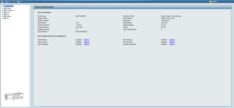Select the QoS tree label

[8, 14]
